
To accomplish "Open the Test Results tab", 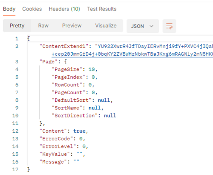I will [x=102, y=9].
